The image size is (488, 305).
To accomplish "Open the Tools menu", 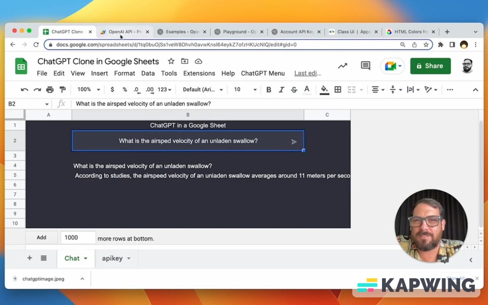I will point(169,73).
